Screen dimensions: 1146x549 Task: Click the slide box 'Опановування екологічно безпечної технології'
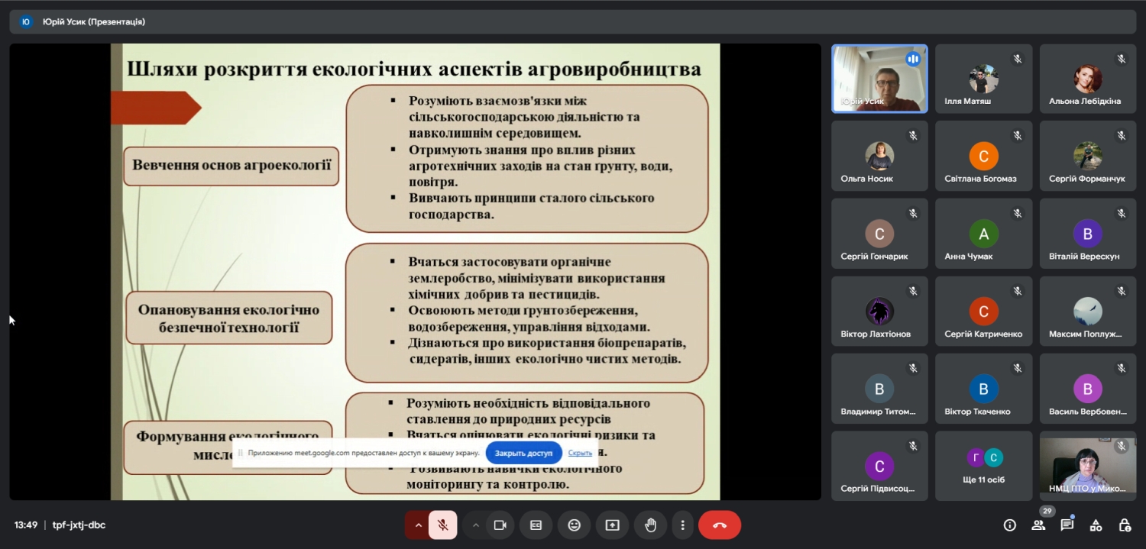point(228,319)
